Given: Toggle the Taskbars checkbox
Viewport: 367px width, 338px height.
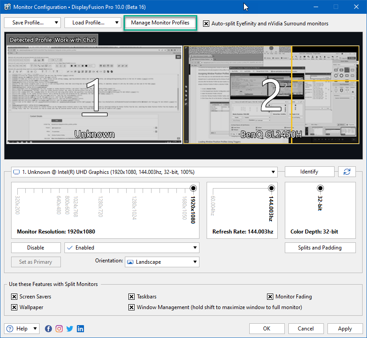Looking at the screenshot, I should pos(132,297).
